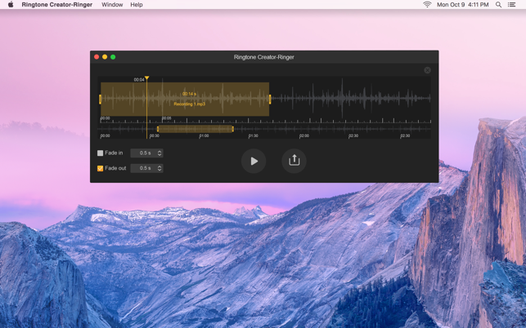
Task: Click the Fade in 0.5 s duration field
Action: click(144, 153)
